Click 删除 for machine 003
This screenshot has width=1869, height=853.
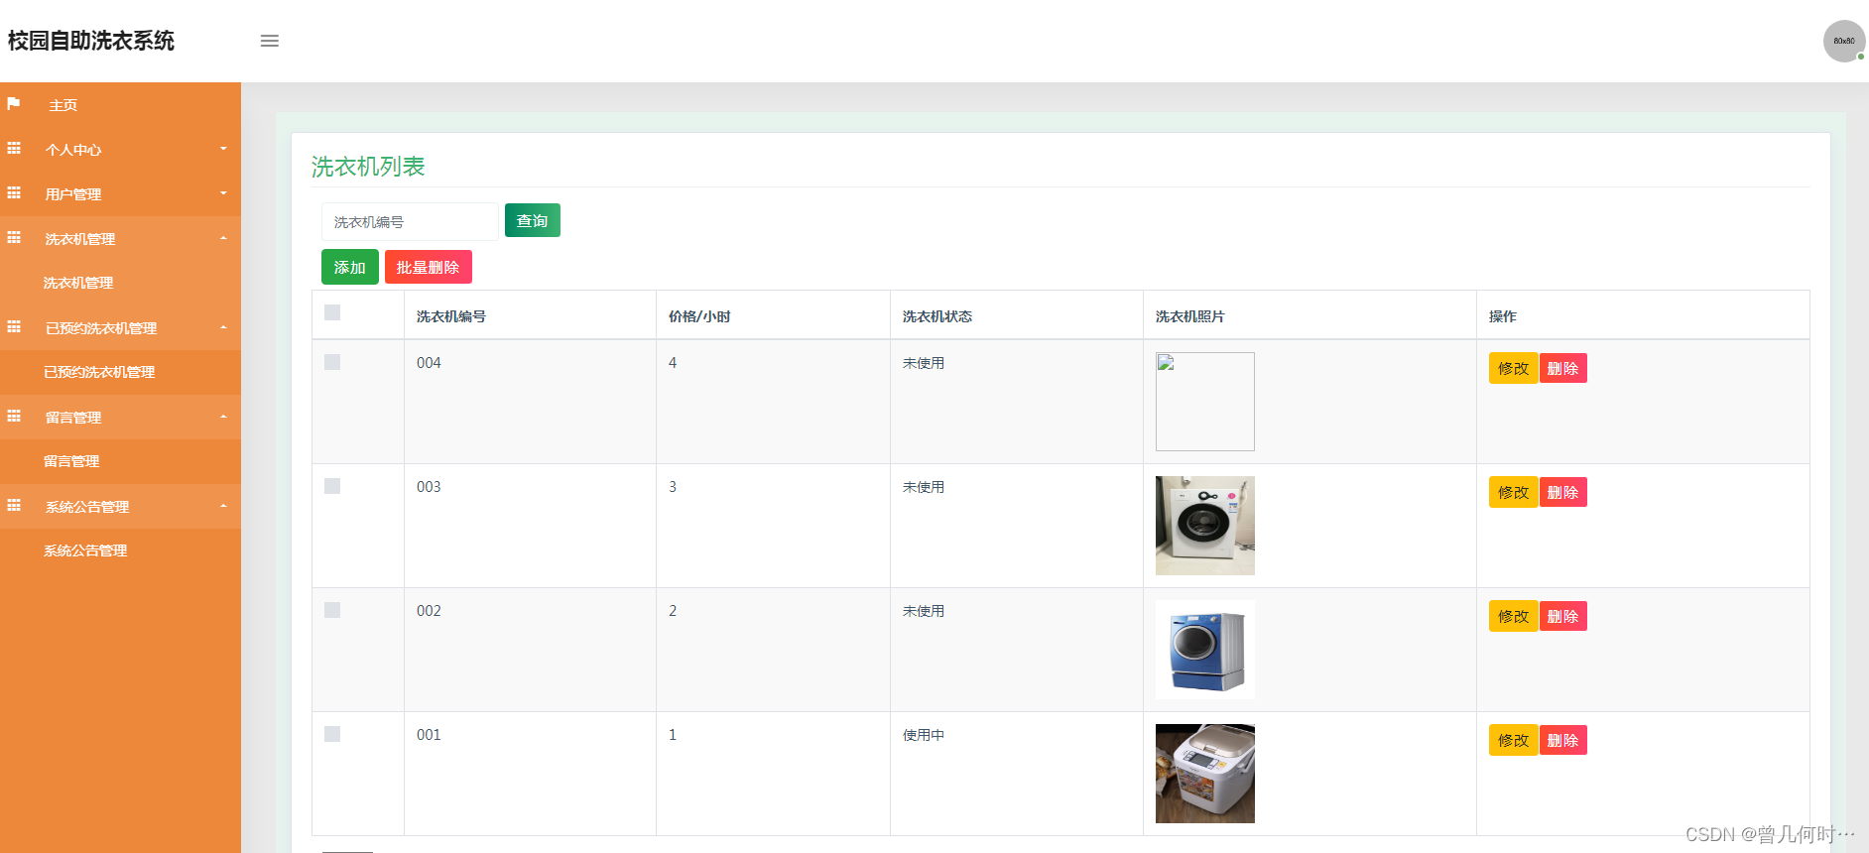point(1563,492)
